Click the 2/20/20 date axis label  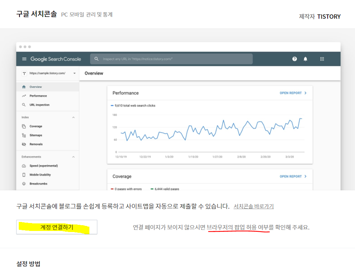tap(265, 157)
